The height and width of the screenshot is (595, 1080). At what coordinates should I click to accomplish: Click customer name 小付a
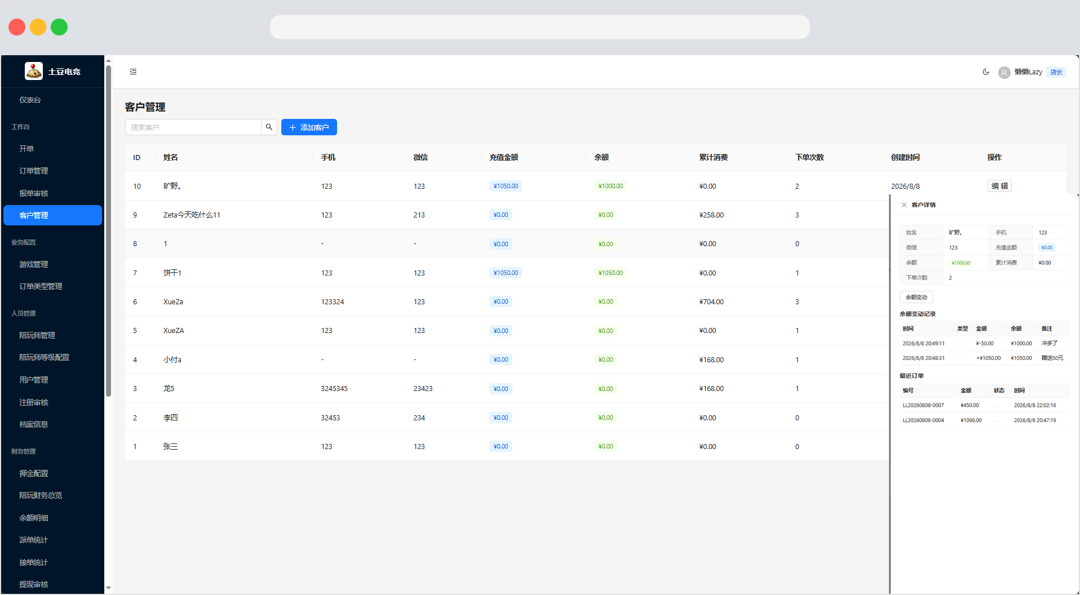172,359
